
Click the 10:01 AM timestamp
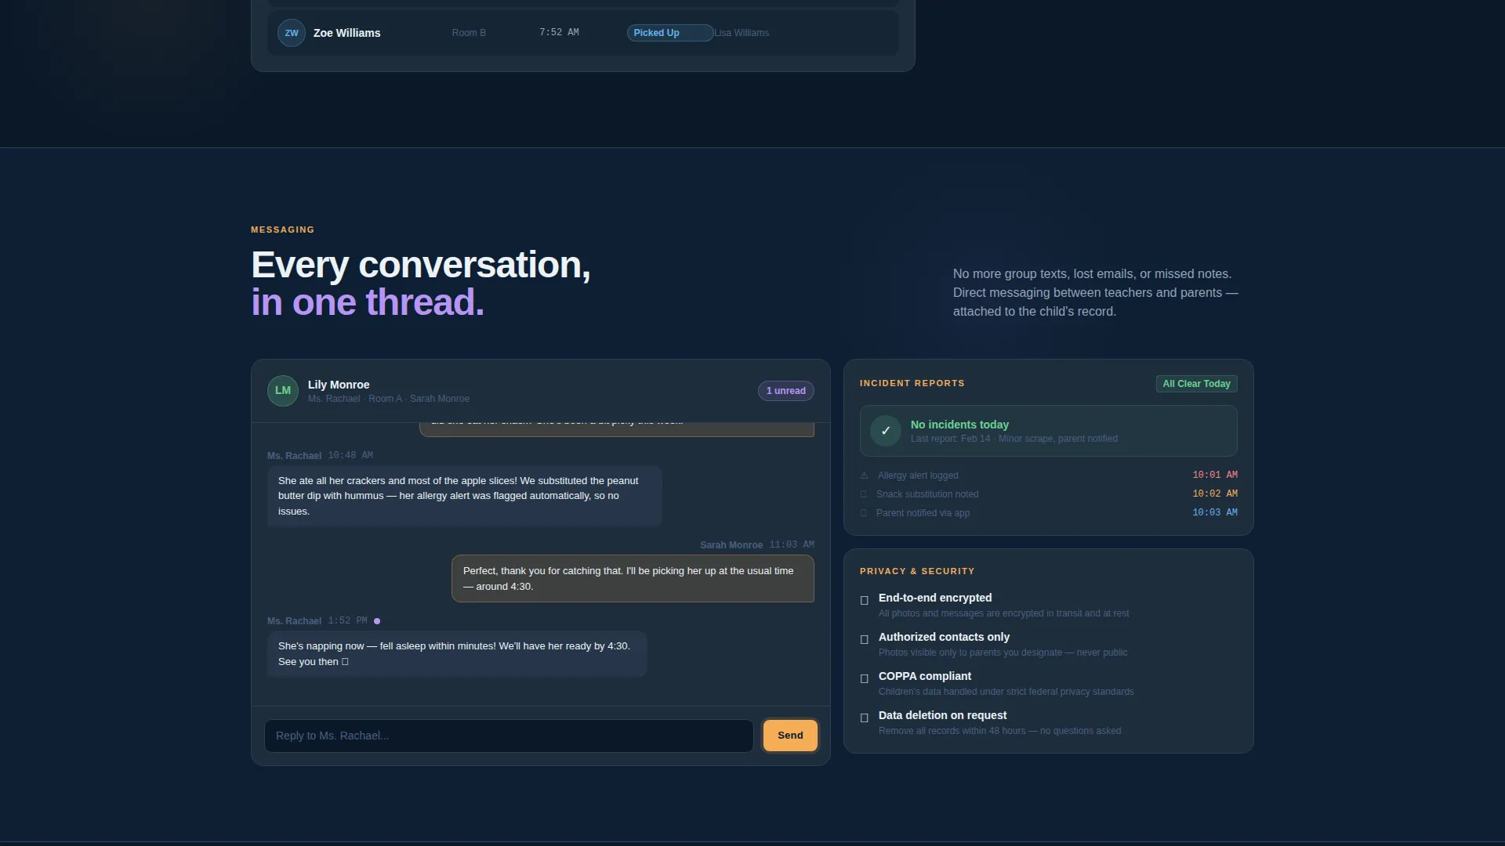point(1215,475)
